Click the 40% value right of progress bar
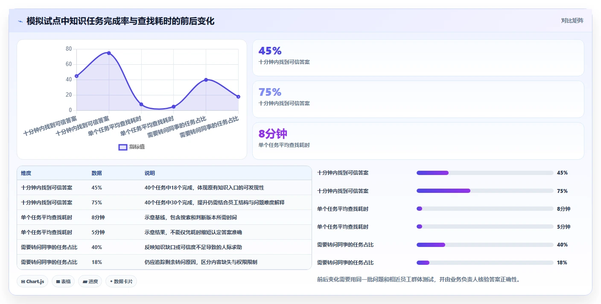The width and height of the screenshot is (601, 304). [x=562, y=245]
